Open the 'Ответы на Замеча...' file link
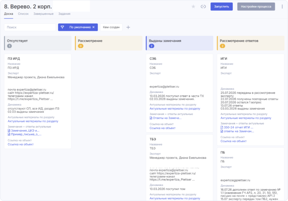 (x=167, y=118)
